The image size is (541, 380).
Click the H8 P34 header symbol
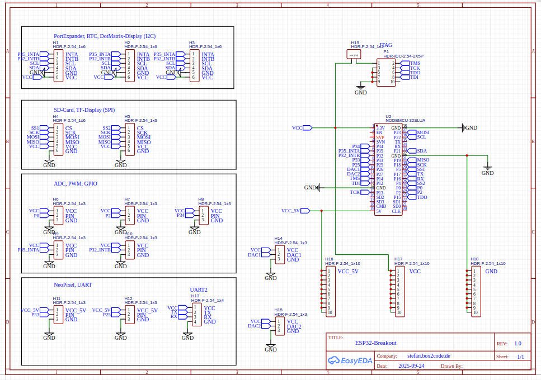[x=204, y=215]
